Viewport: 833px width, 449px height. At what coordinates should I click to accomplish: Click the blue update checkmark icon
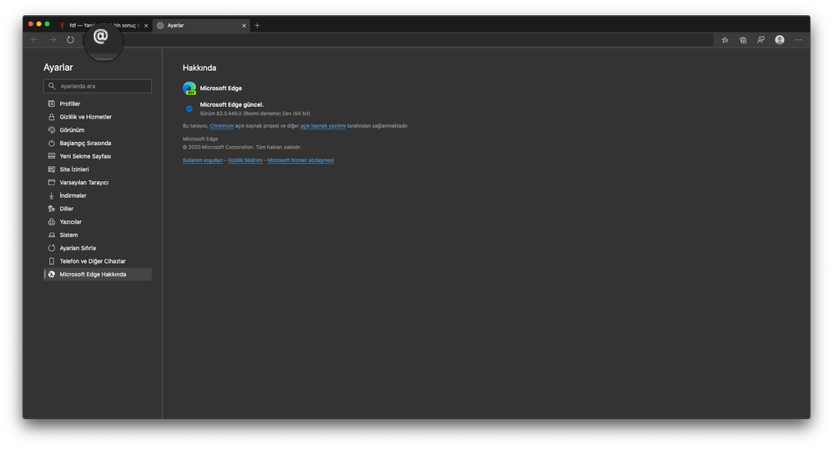point(189,108)
